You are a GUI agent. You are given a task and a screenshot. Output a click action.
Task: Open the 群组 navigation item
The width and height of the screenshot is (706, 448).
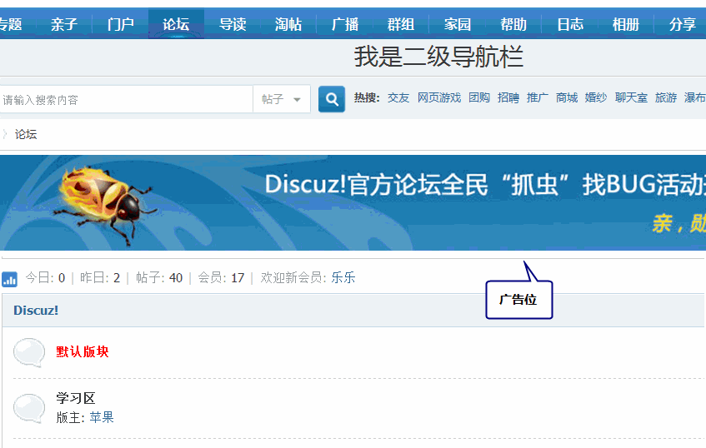pyautogui.click(x=401, y=24)
